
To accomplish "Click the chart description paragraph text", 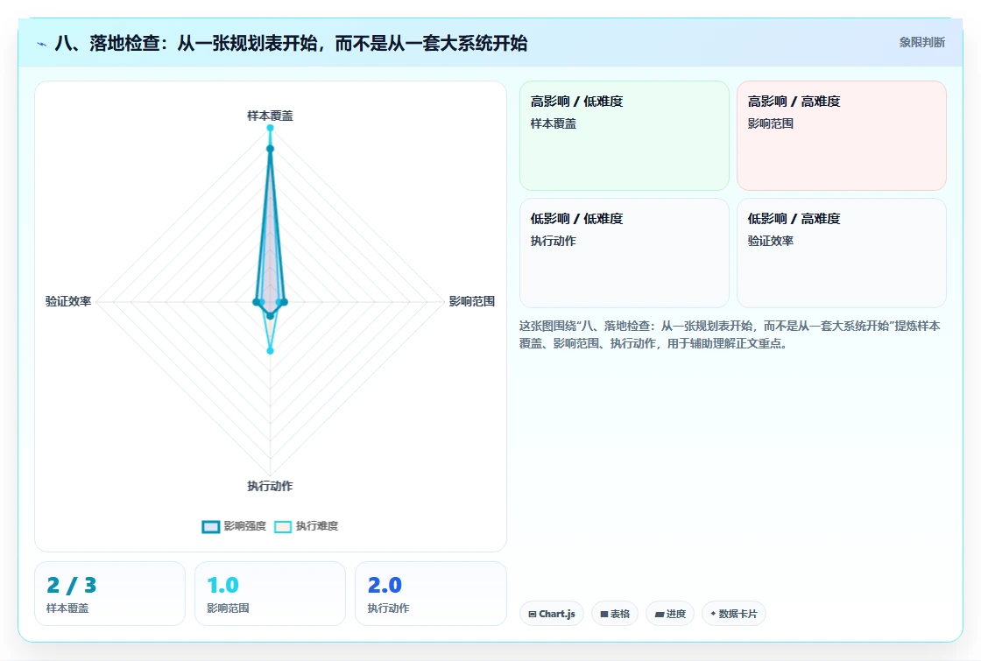I will coord(730,334).
